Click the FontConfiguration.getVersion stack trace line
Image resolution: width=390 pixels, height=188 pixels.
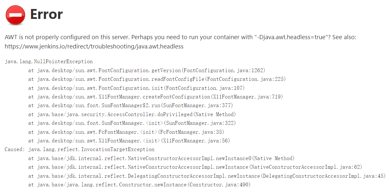[146, 71]
